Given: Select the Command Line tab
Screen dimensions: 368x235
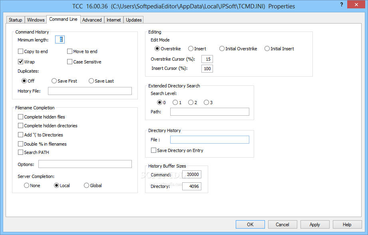Looking at the screenshot, I should click(64, 19).
